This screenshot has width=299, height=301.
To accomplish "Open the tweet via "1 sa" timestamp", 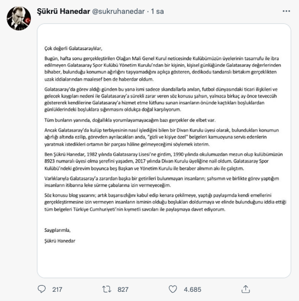I will click(157, 12).
